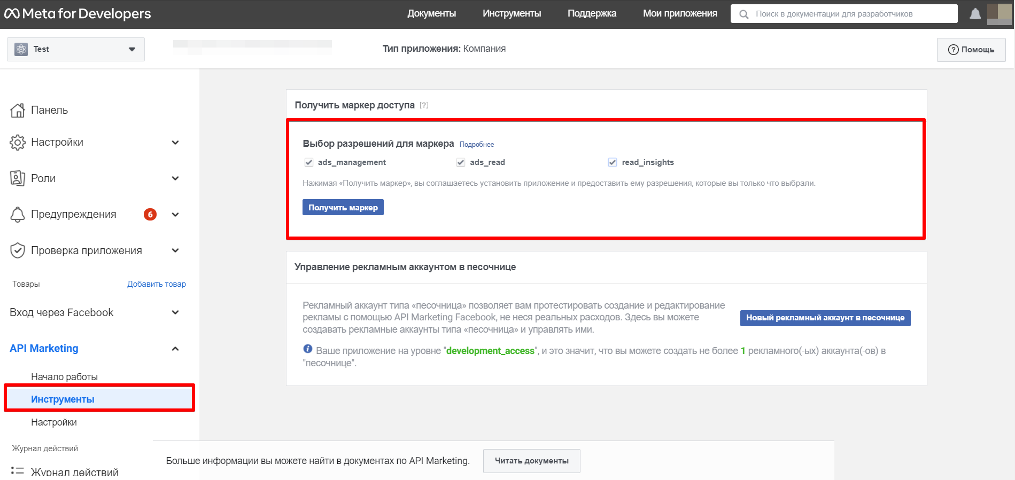Screen dimensions: 1015x480
Task: Open Документы in the top menu
Action: (431, 14)
